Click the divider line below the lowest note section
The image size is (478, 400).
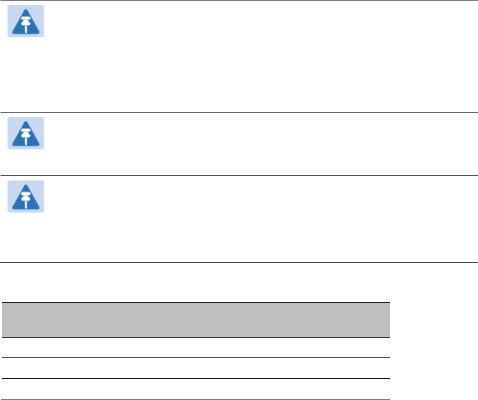point(239,262)
